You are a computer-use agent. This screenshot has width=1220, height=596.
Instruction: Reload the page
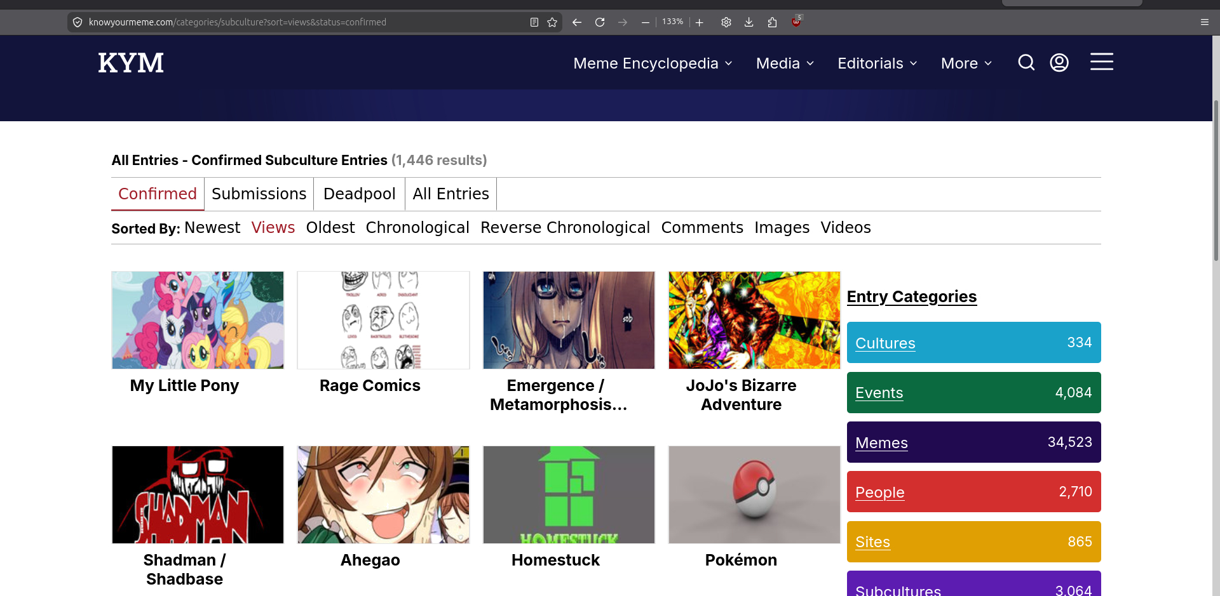(x=600, y=22)
